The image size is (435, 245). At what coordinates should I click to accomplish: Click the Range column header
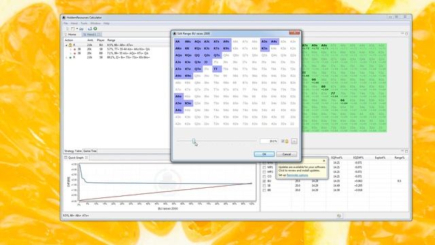tap(111, 41)
